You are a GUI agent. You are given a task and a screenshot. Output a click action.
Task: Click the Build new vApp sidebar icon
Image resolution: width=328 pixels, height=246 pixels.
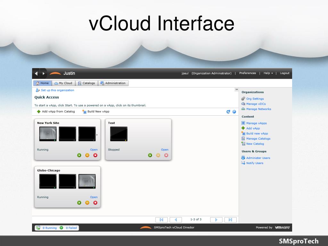243,133
